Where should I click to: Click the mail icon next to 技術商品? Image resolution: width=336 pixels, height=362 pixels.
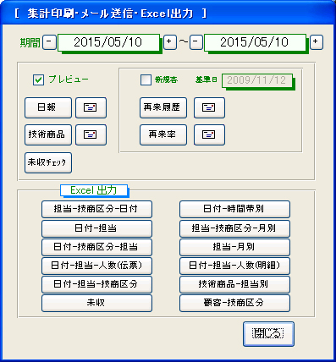(91, 134)
